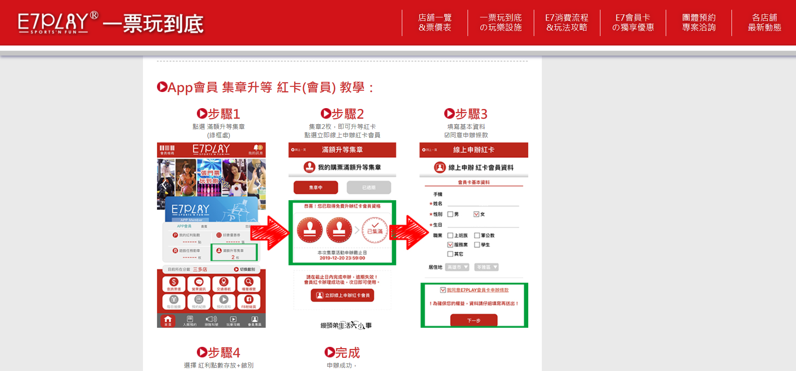796x371 pixels.
Task: Tap the 排隊叫號 megaphone tab icon
Action: 211,321
